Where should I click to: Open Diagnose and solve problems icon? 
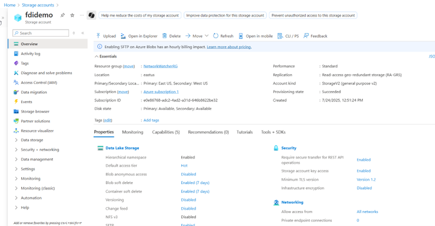point(16,73)
